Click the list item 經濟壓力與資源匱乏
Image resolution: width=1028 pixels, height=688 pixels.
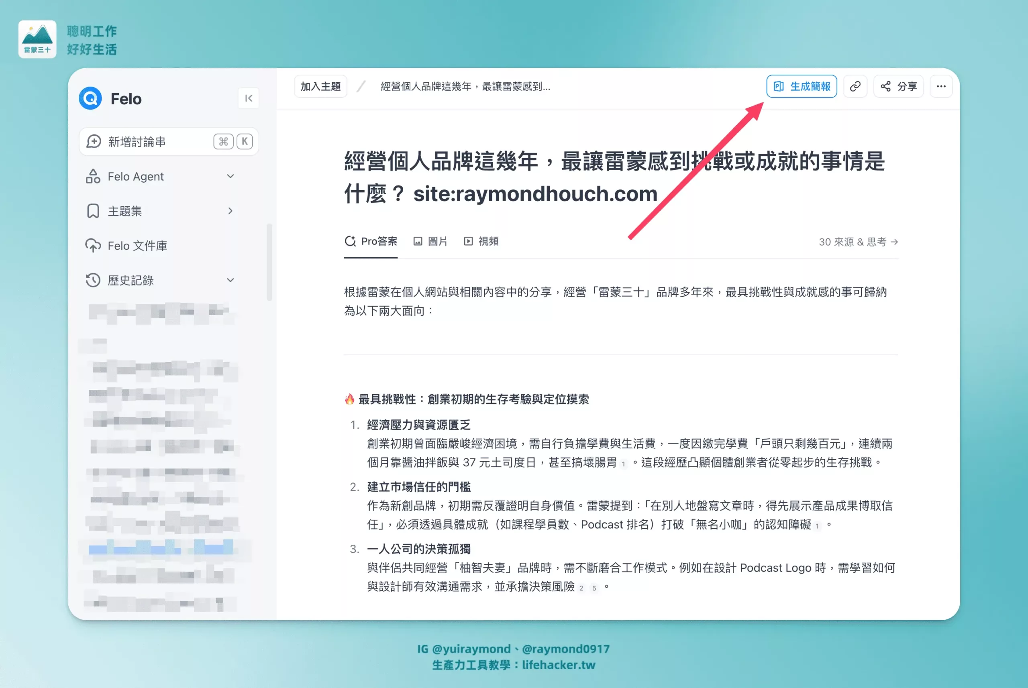(419, 425)
